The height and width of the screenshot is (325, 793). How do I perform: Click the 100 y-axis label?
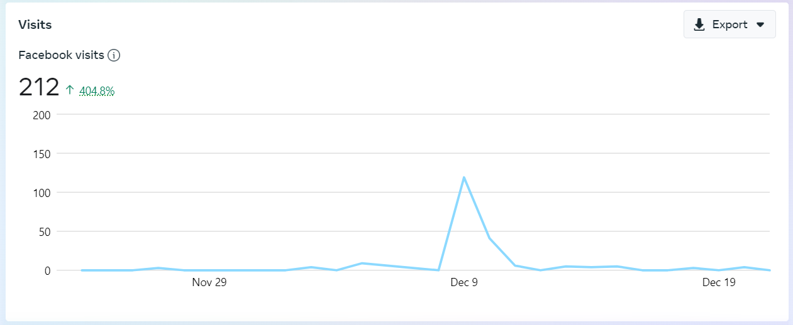point(42,192)
